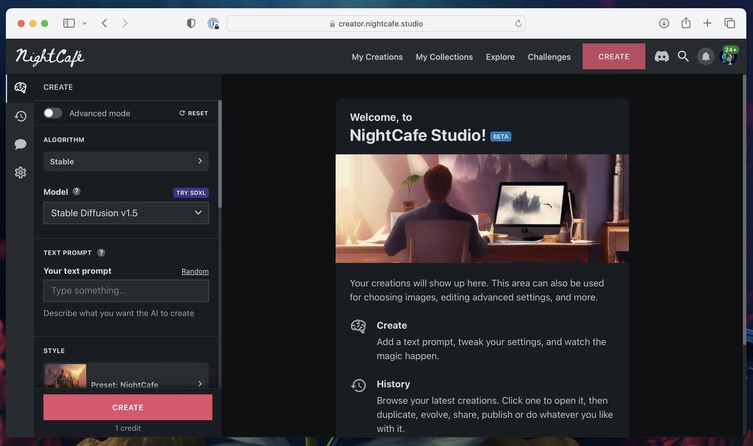Click the 'ALGORITHM' section label
753x446 pixels.
pyautogui.click(x=64, y=140)
